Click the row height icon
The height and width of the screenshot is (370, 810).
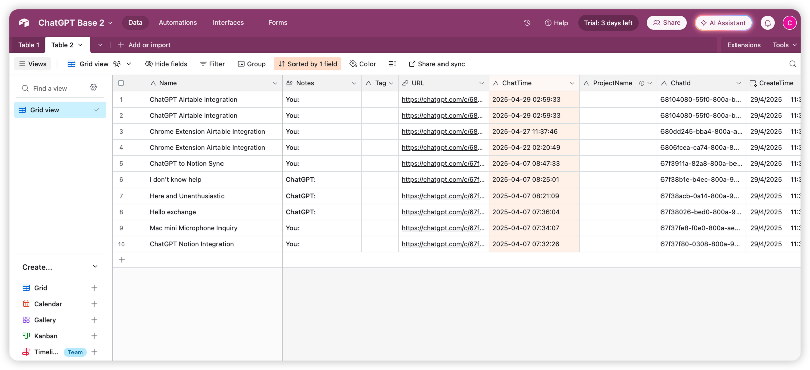pos(392,64)
